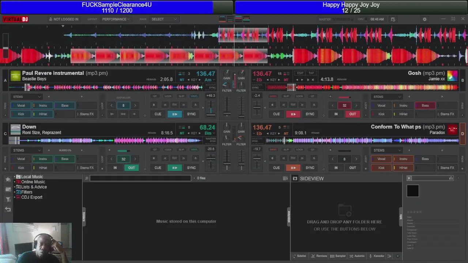Viewport: 468px width, 263px height.
Task: Halve the loop length on deck A
Action: (x=112, y=105)
